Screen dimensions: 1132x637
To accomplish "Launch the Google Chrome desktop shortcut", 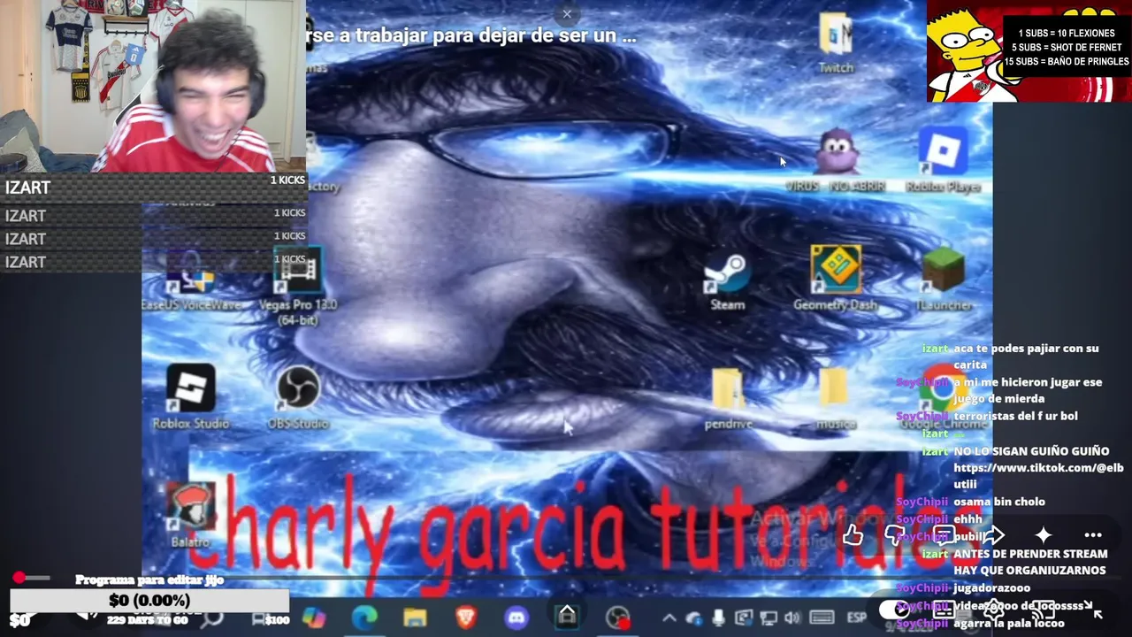I will [x=943, y=398].
